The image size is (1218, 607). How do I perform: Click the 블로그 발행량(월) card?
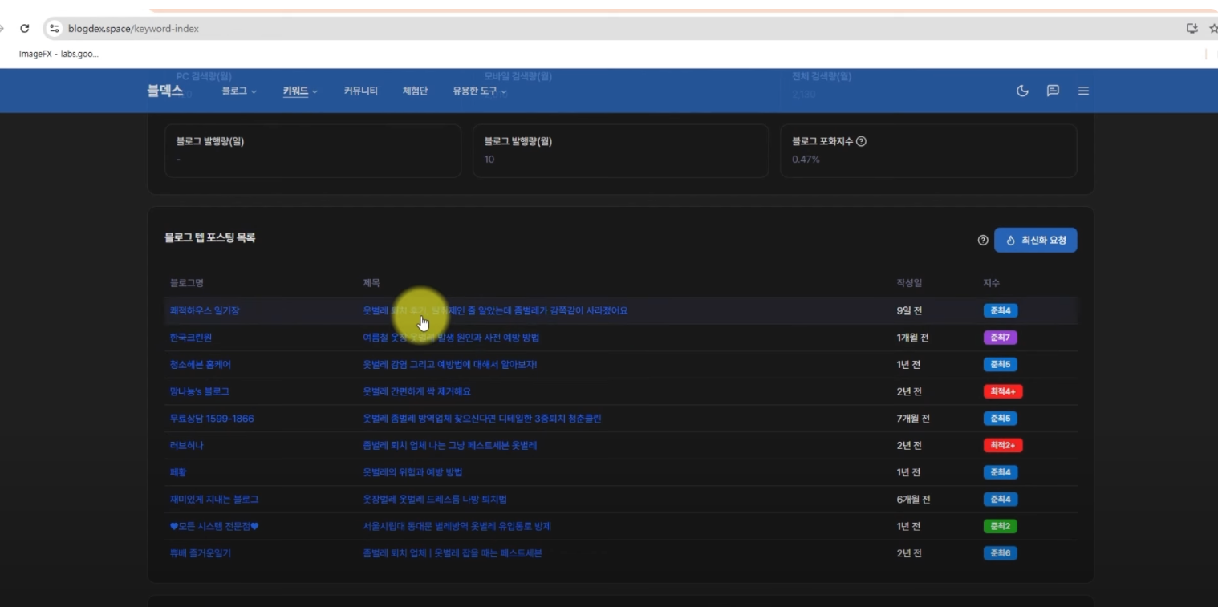click(621, 150)
